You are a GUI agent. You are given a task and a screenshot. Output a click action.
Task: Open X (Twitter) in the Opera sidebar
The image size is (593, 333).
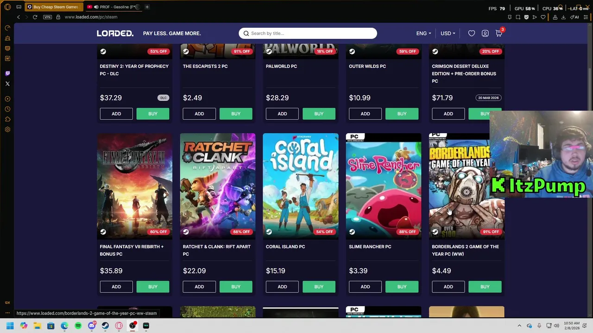[7, 84]
